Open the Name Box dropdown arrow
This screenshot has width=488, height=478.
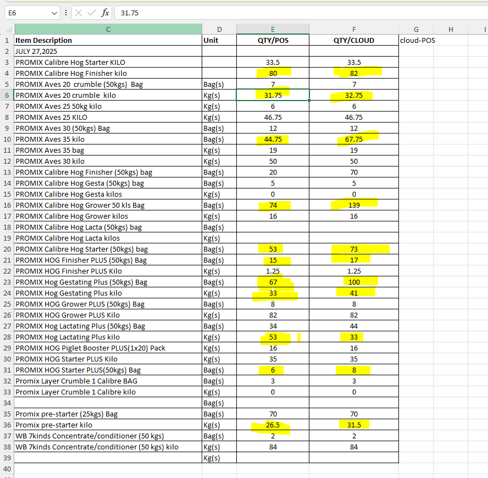tap(54, 13)
